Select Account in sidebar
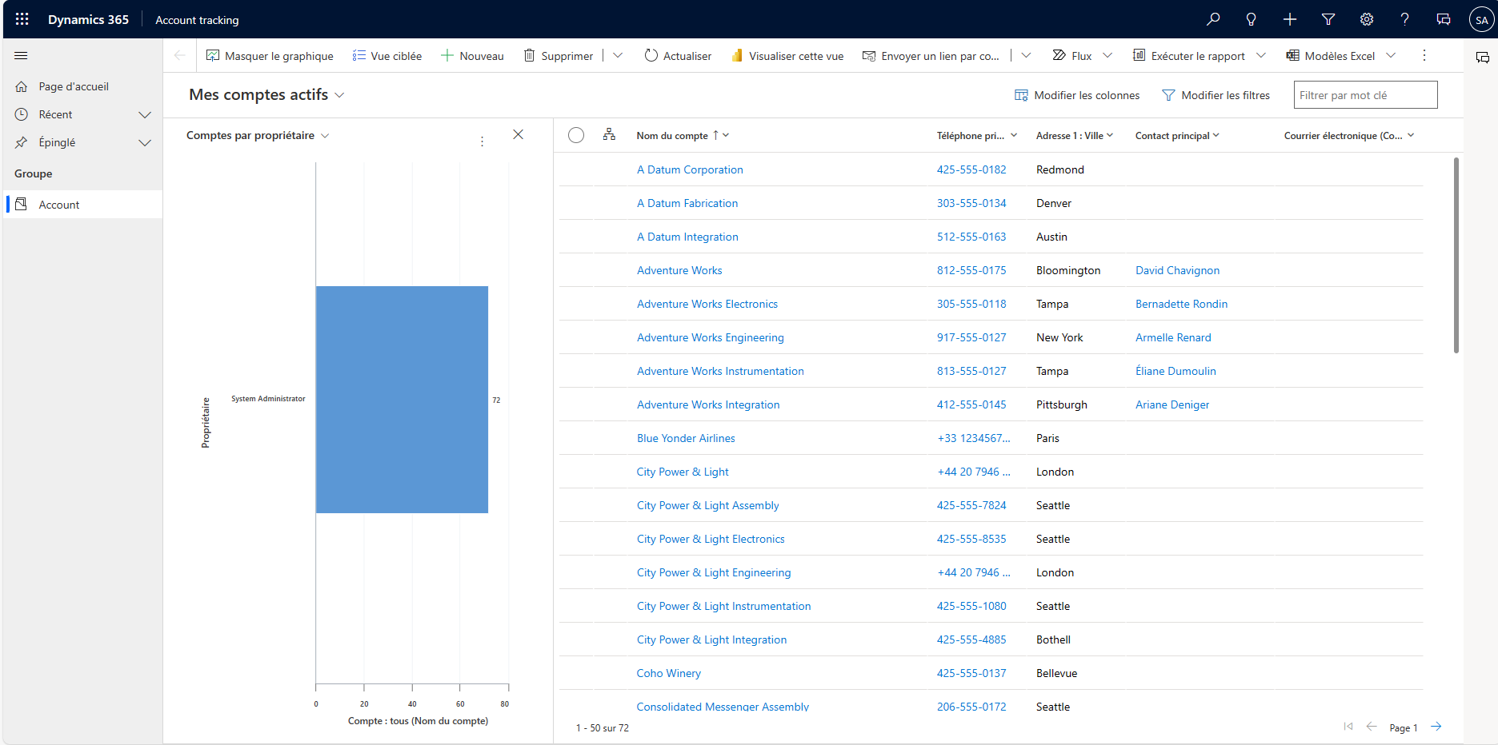This screenshot has height=745, width=1498. [83, 205]
